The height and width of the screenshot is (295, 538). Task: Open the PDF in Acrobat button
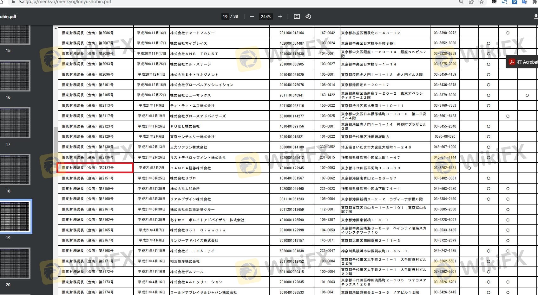pos(523,62)
